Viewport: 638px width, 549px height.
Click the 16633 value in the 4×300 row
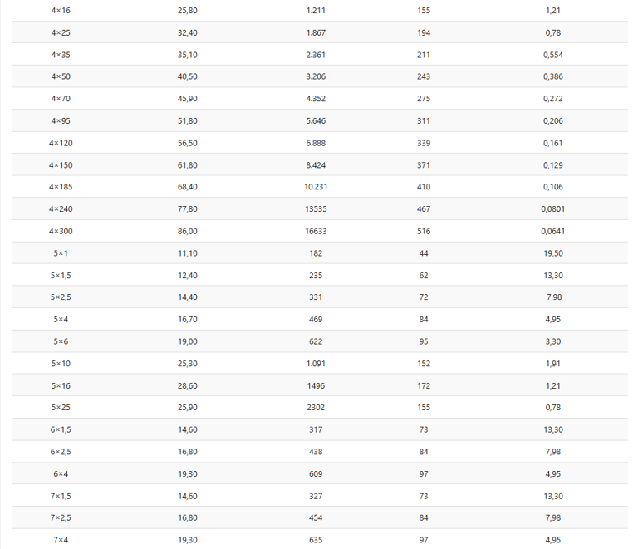[x=316, y=231]
